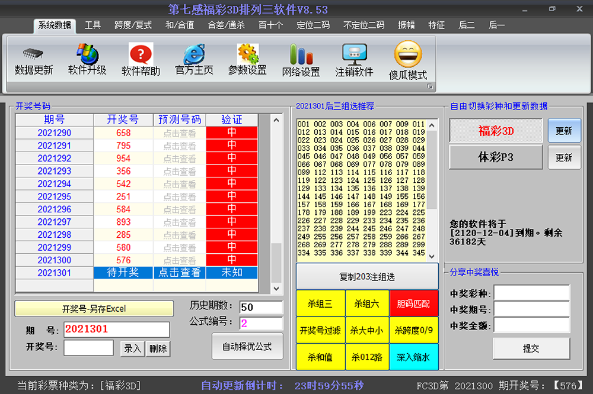The image size is (593, 394).
Task: Switch to 福彩3D lottery type
Action: coord(496,131)
